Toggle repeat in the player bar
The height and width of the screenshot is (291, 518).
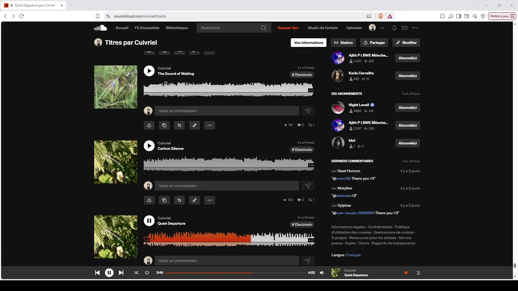[147, 273]
